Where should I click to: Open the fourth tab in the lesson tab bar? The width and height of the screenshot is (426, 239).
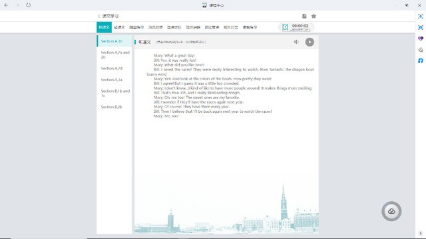pos(155,27)
